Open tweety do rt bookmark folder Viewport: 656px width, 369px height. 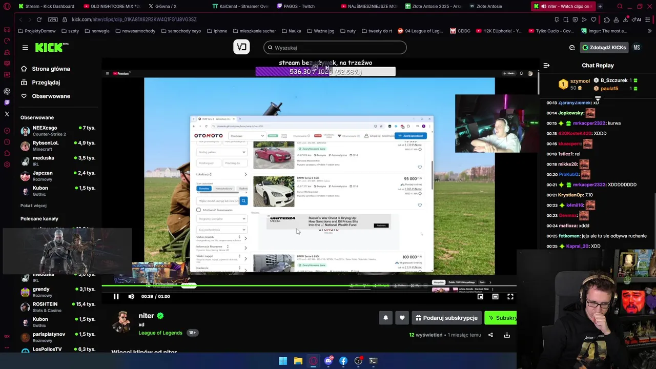click(377, 31)
